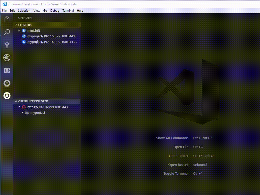Select myproject under OpenShift Explorer
The width and height of the screenshot is (260, 195).
tap(38, 112)
